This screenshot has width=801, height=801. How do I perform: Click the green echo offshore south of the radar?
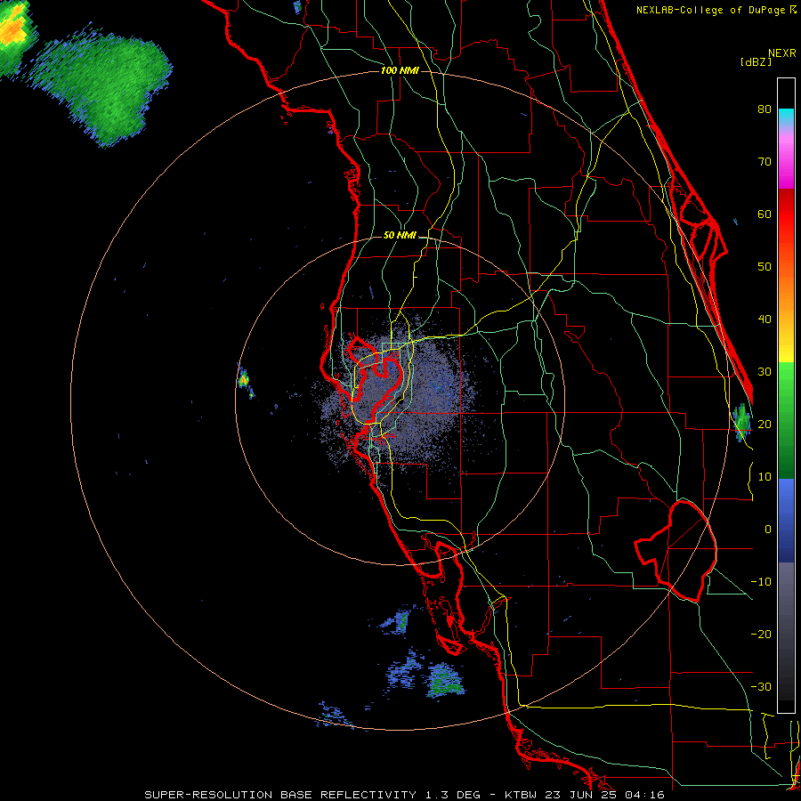click(x=443, y=681)
